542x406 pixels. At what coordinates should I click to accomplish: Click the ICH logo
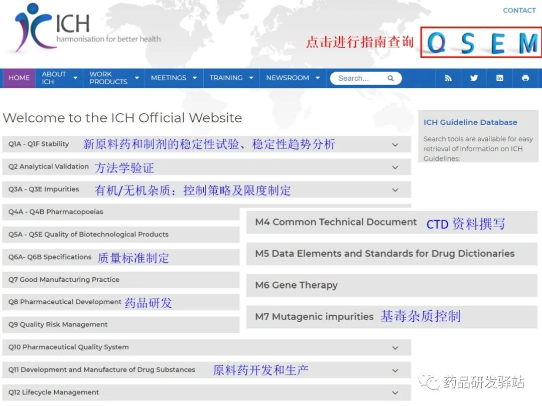click(x=88, y=27)
